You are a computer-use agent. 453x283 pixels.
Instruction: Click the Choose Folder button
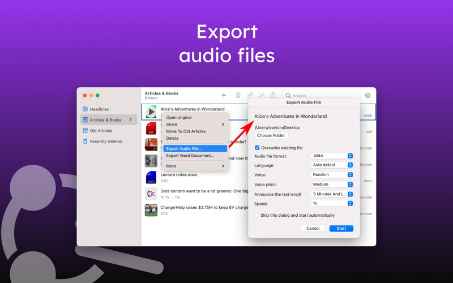[271, 135]
